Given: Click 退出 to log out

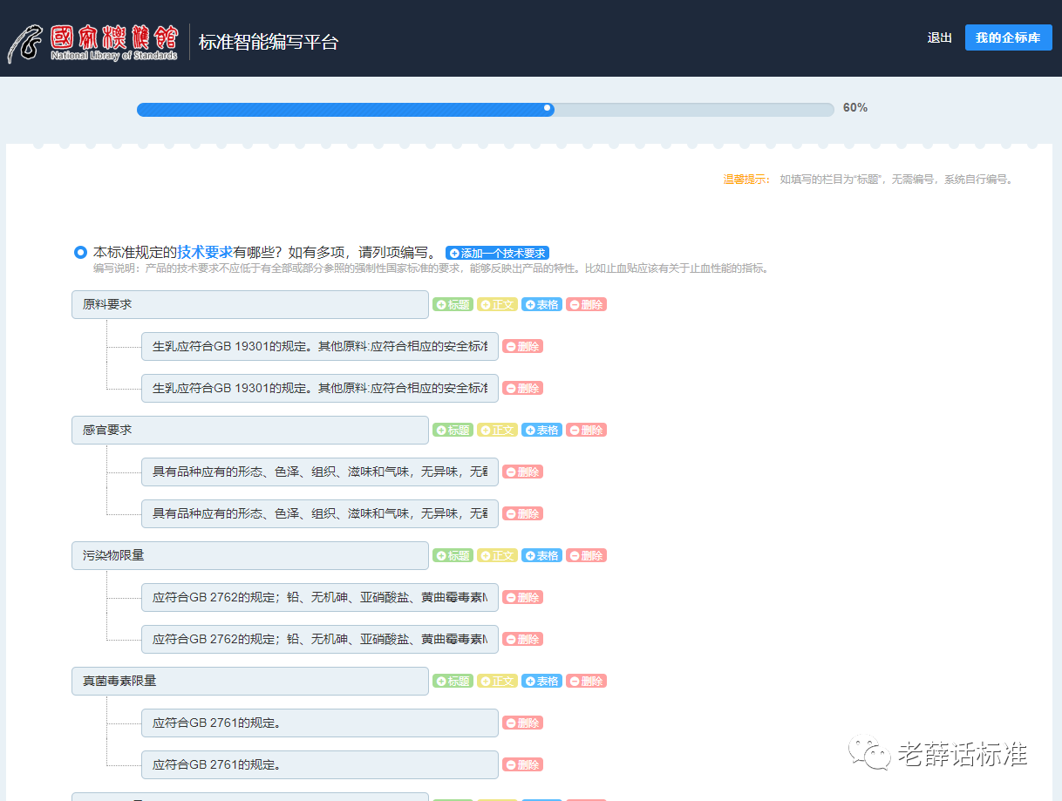Looking at the screenshot, I should [x=939, y=37].
